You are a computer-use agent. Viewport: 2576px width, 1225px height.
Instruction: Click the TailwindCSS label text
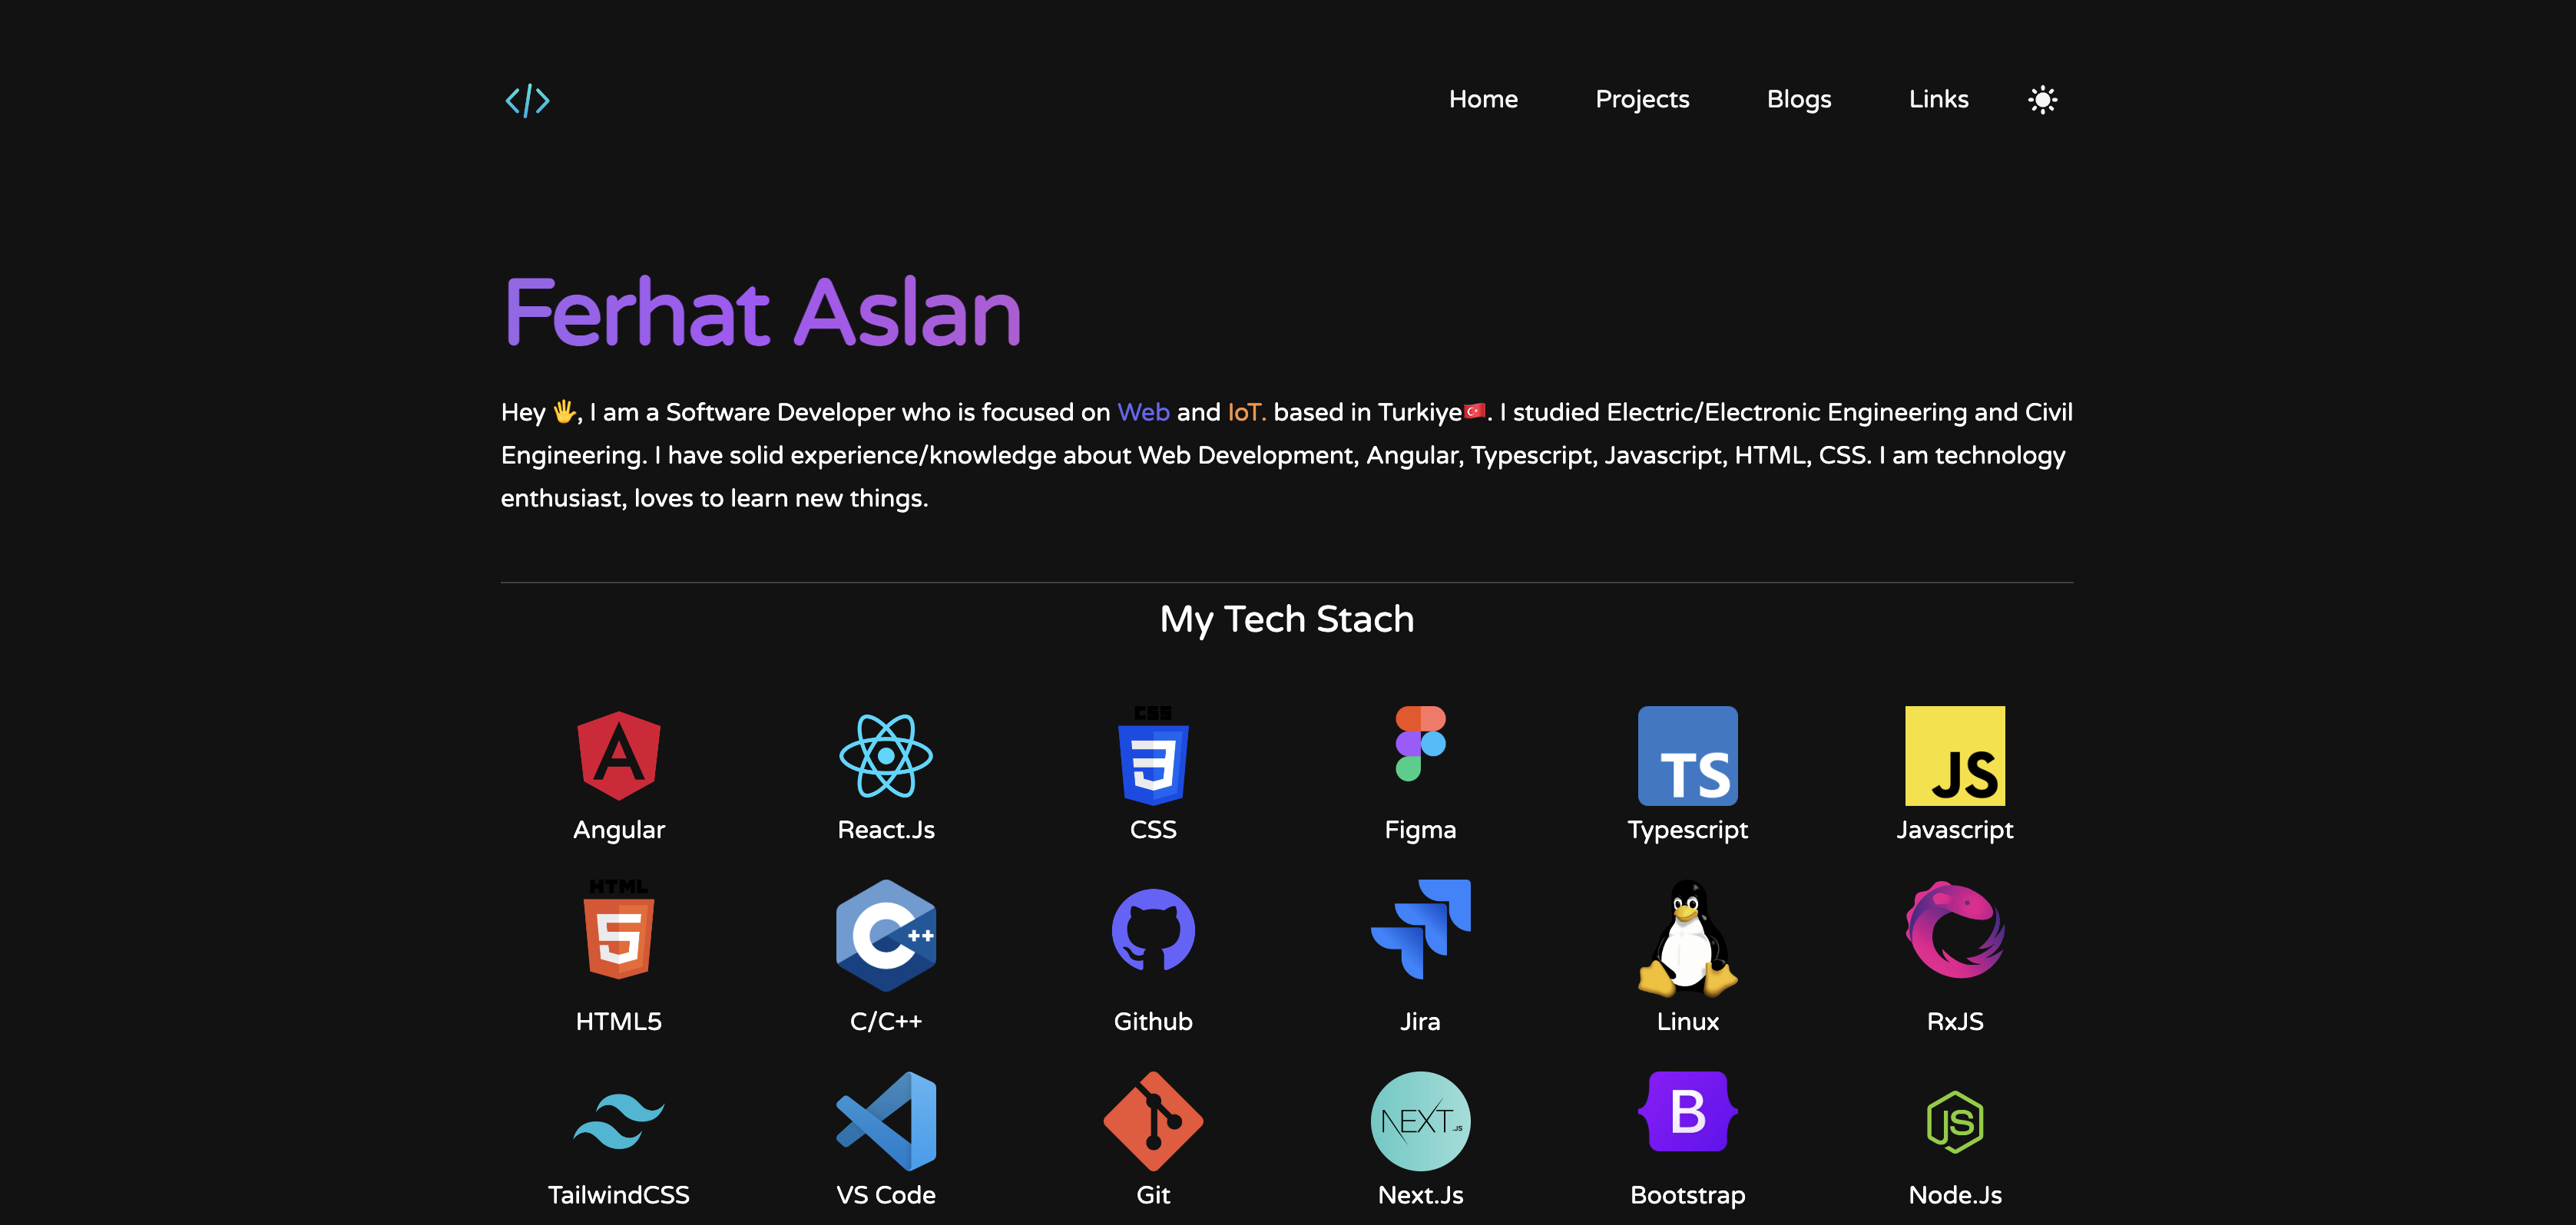click(619, 1195)
